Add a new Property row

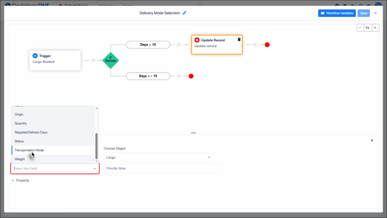click(20, 181)
